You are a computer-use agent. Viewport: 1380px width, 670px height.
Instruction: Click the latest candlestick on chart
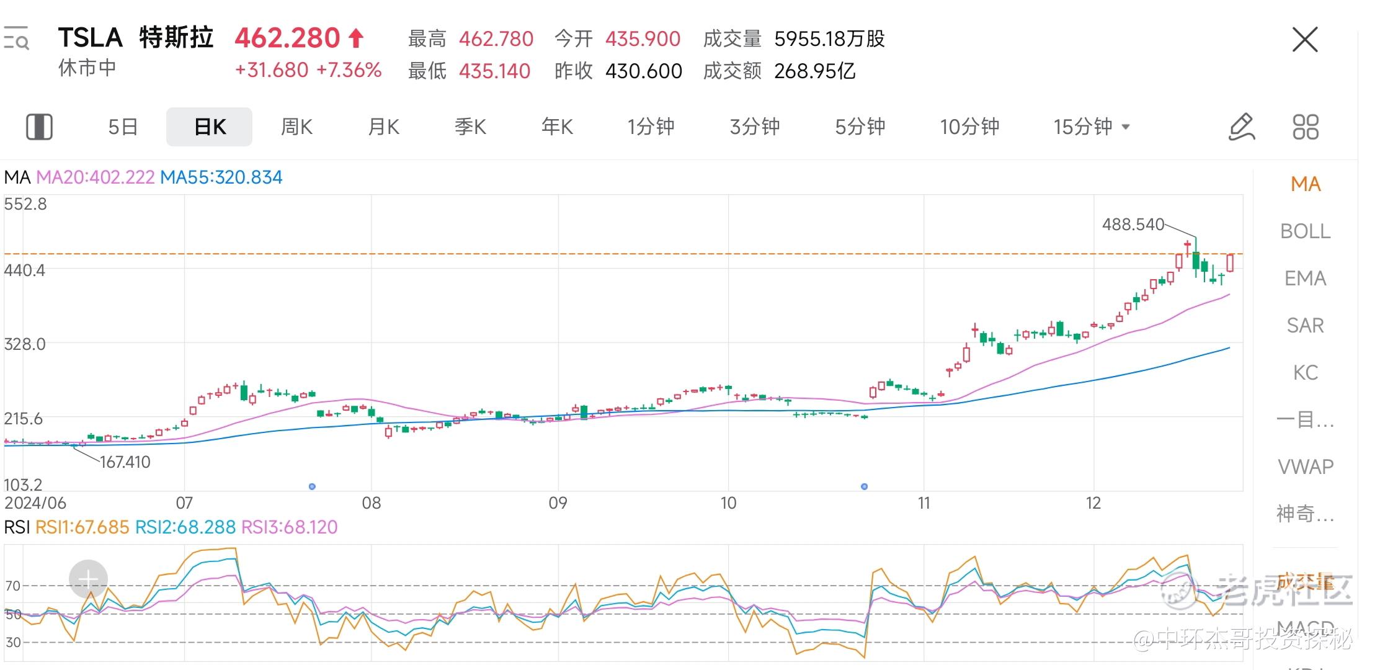tap(1230, 262)
